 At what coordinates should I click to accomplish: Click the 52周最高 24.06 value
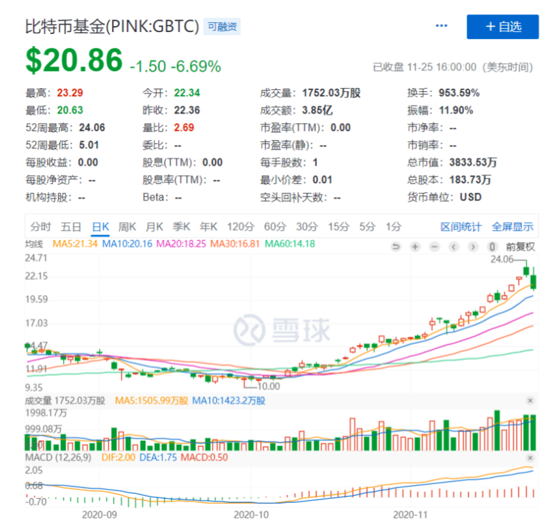[92, 128]
